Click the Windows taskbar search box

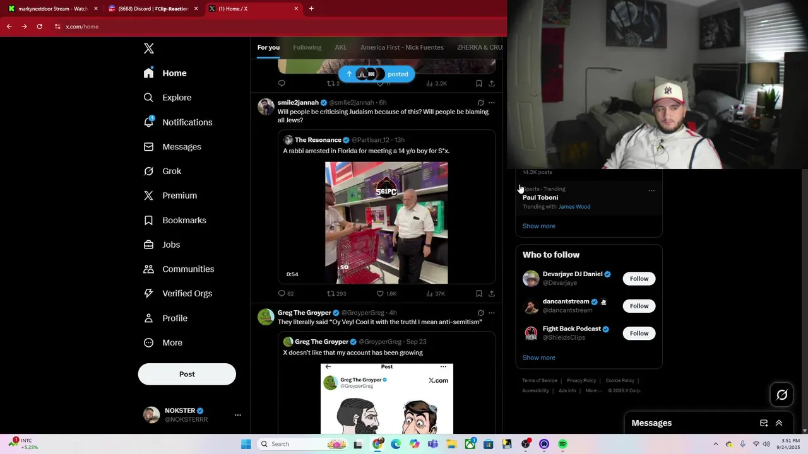click(x=304, y=444)
